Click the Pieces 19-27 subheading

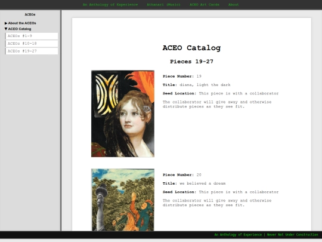(x=191, y=62)
